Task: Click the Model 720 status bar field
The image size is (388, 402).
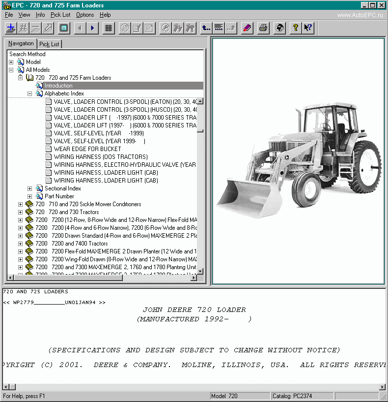Action: point(240,396)
